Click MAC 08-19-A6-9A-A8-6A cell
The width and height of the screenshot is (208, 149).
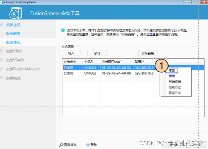point(116,68)
